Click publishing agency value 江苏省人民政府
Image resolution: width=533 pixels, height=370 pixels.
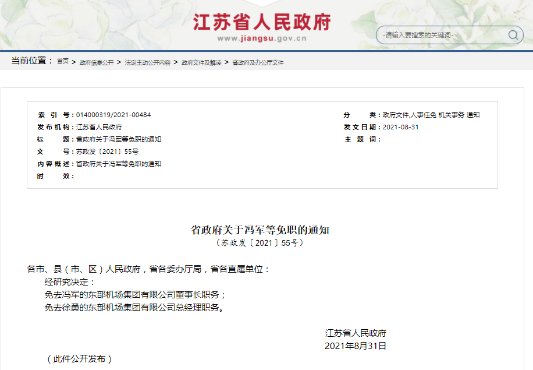(x=99, y=127)
